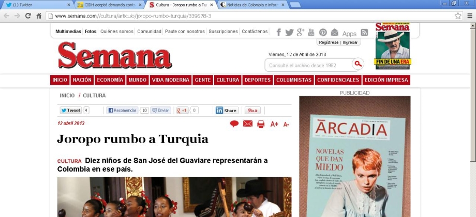
Task: Open the VIDA MODERNA section
Action: point(171,80)
